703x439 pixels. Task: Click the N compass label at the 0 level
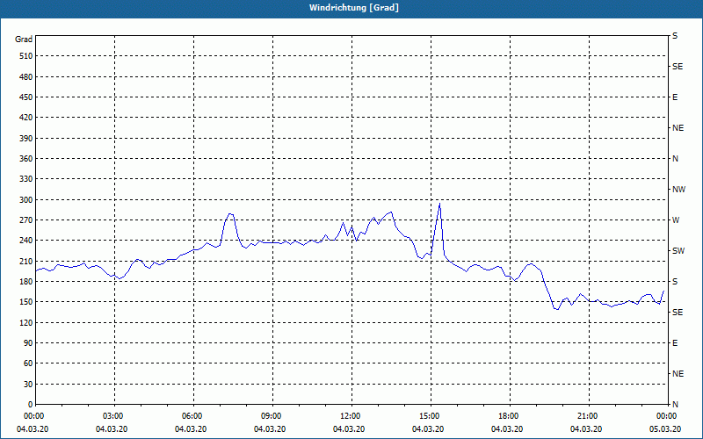[675, 405]
